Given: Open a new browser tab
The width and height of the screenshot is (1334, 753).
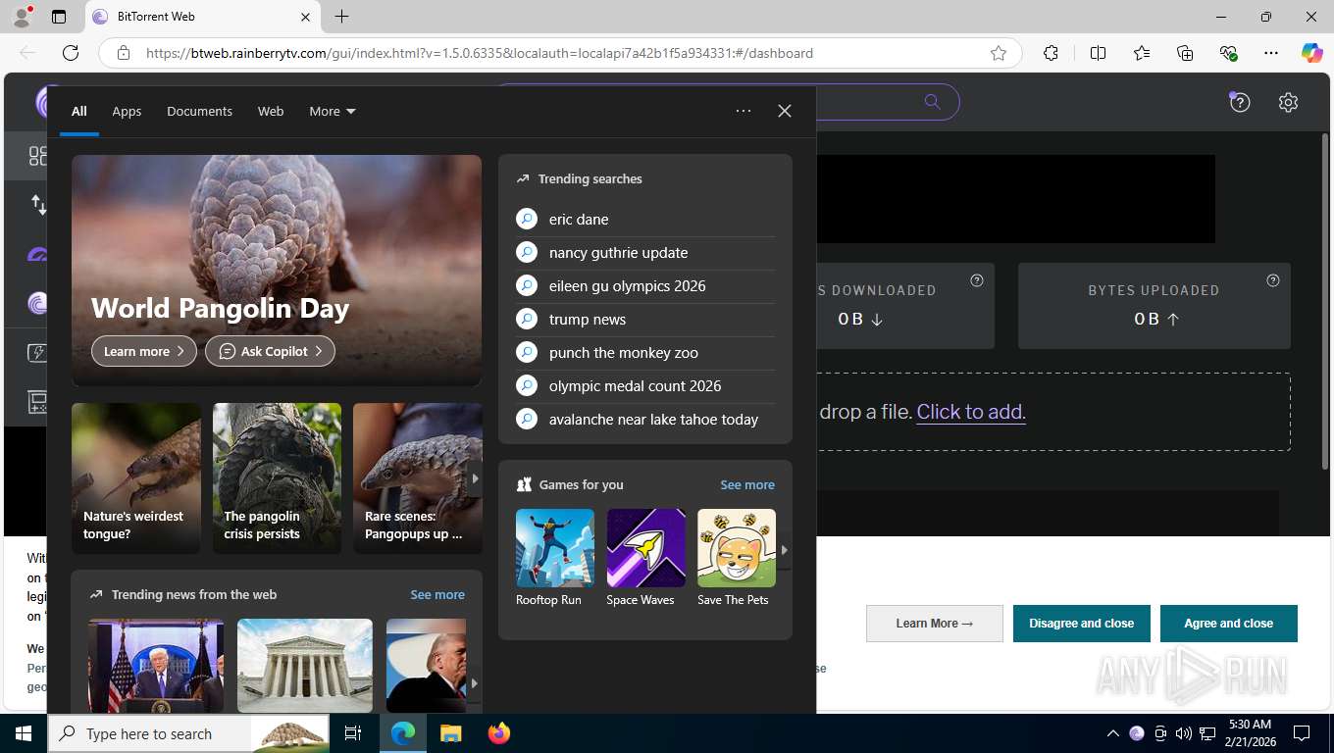Looking at the screenshot, I should coord(341,17).
